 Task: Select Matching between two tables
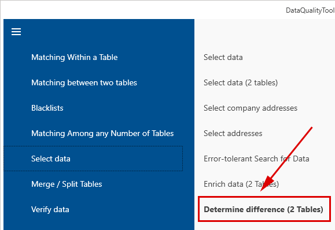[84, 82]
